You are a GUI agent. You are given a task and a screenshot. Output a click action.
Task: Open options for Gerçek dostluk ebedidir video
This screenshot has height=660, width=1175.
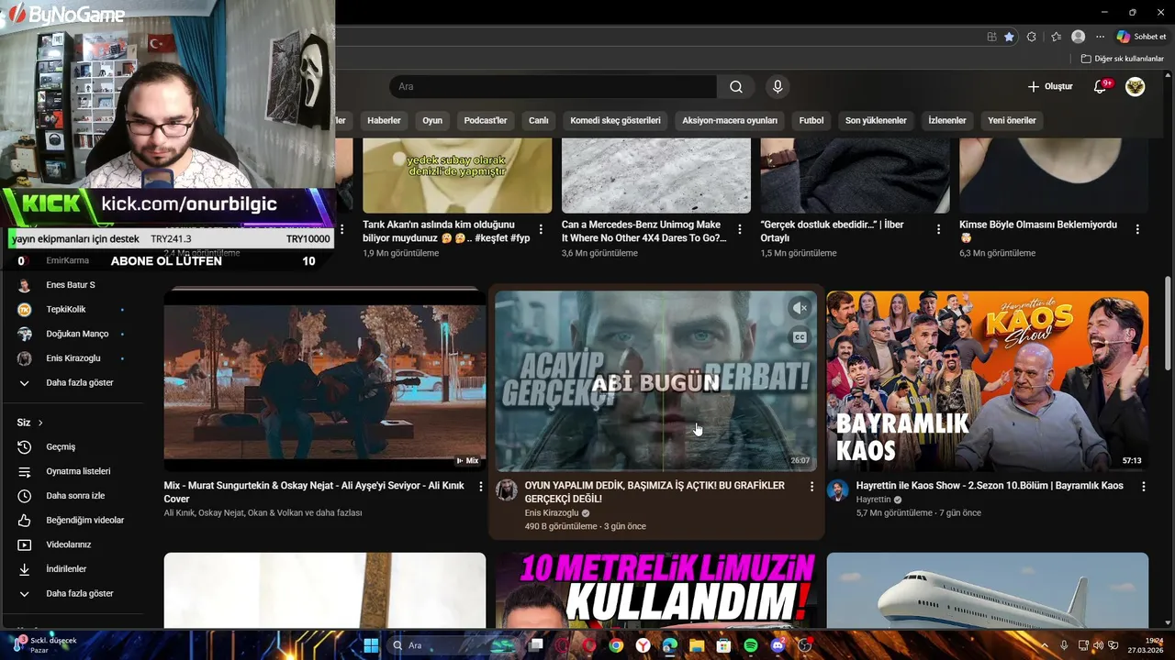click(x=938, y=229)
